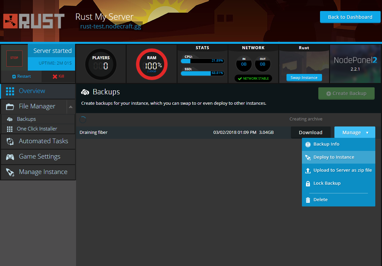The height and width of the screenshot is (266, 382).
Task: Collapse the File Manager submenu arrow
Action: tap(71, 107)
